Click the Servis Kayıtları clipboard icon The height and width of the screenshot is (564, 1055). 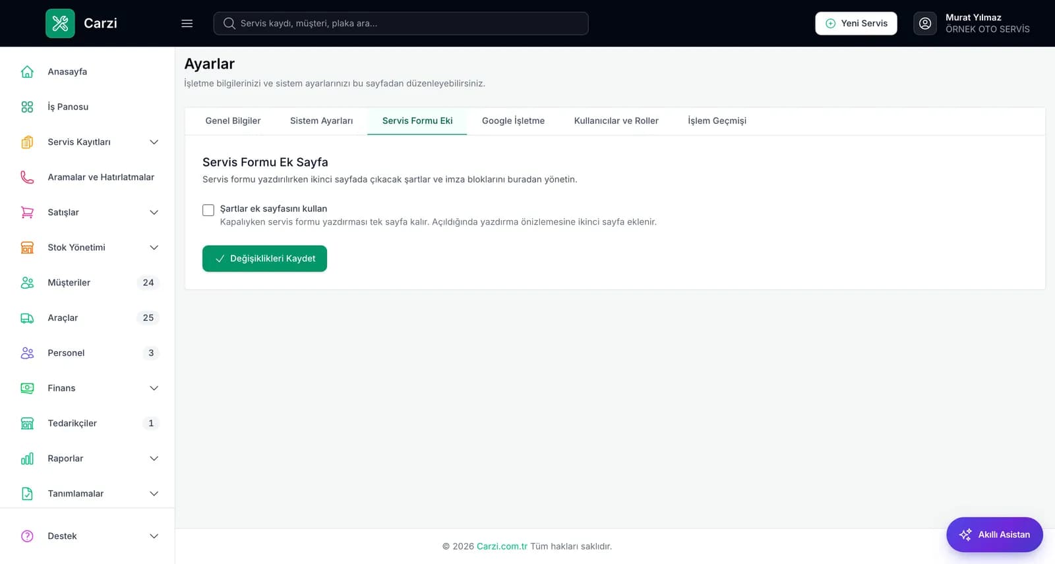click(27, 142)
